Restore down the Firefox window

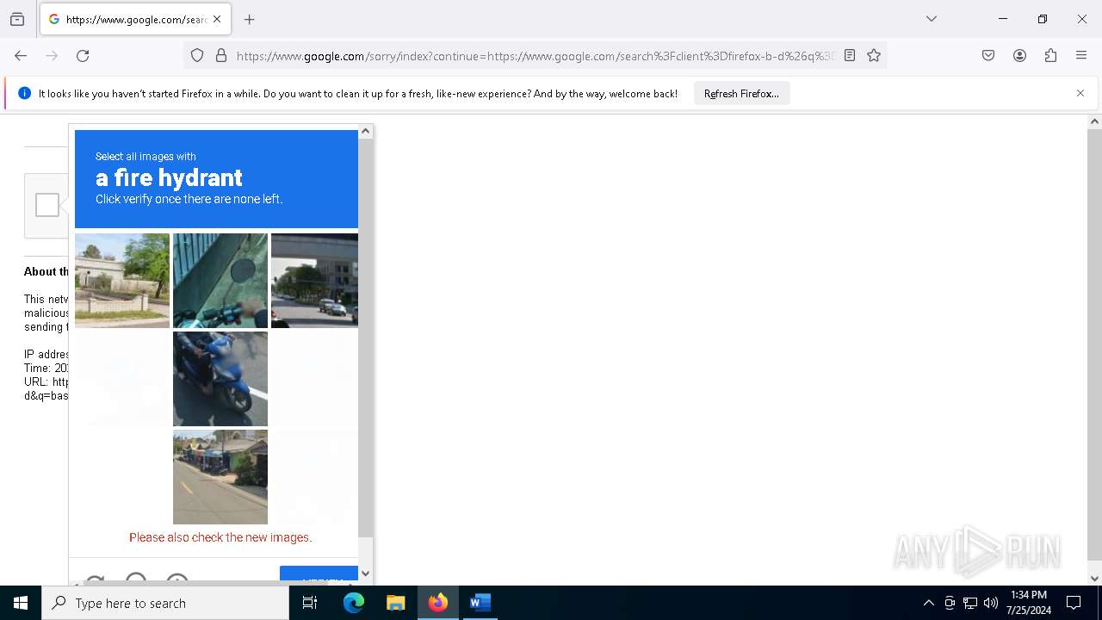1043,19
